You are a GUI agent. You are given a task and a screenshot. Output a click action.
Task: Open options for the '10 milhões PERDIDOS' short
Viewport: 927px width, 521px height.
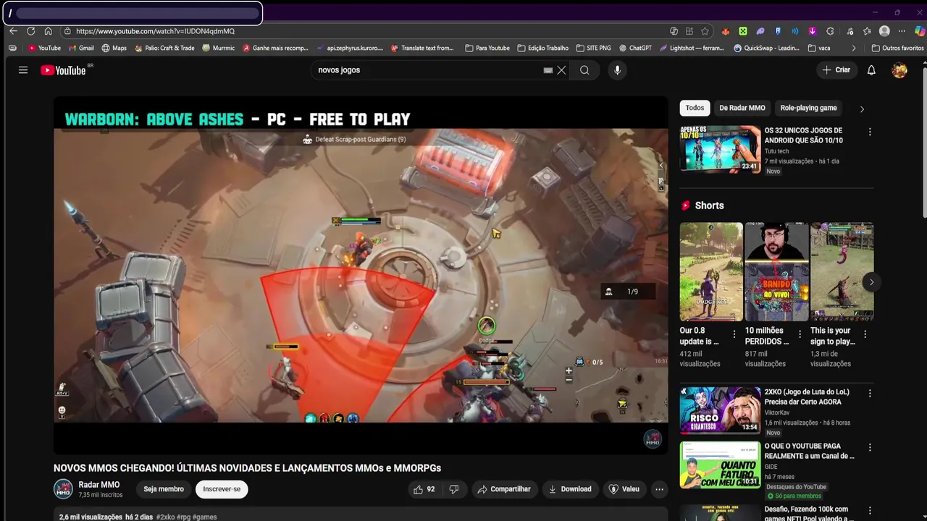(800, 334)
